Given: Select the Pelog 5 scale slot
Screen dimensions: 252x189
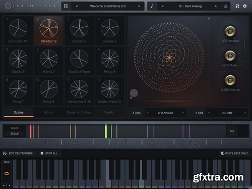Looking at the screenshot, I should click(49, 91).
